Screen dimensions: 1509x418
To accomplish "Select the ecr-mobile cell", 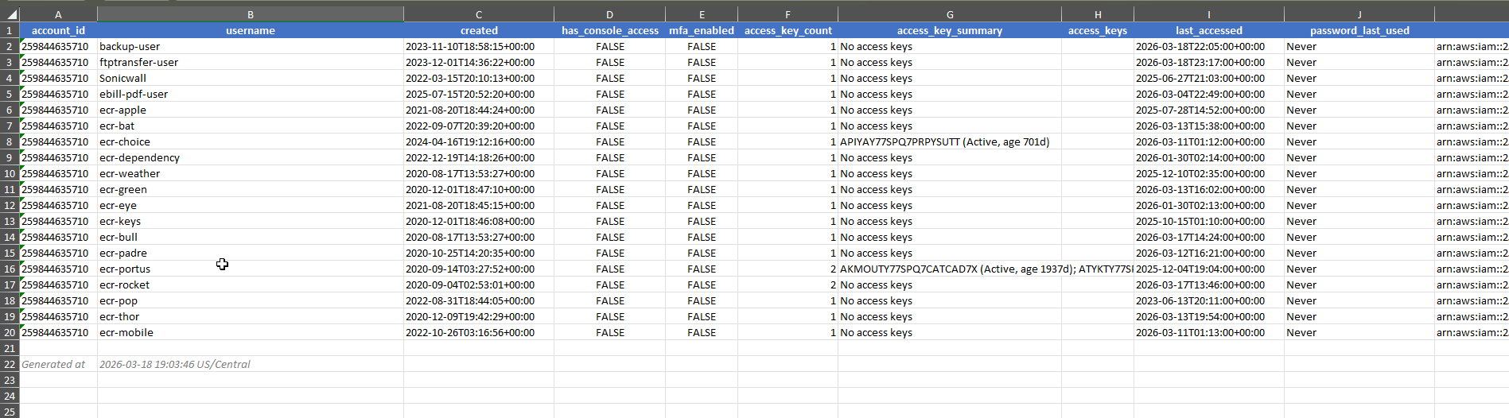I will (251, 332).
